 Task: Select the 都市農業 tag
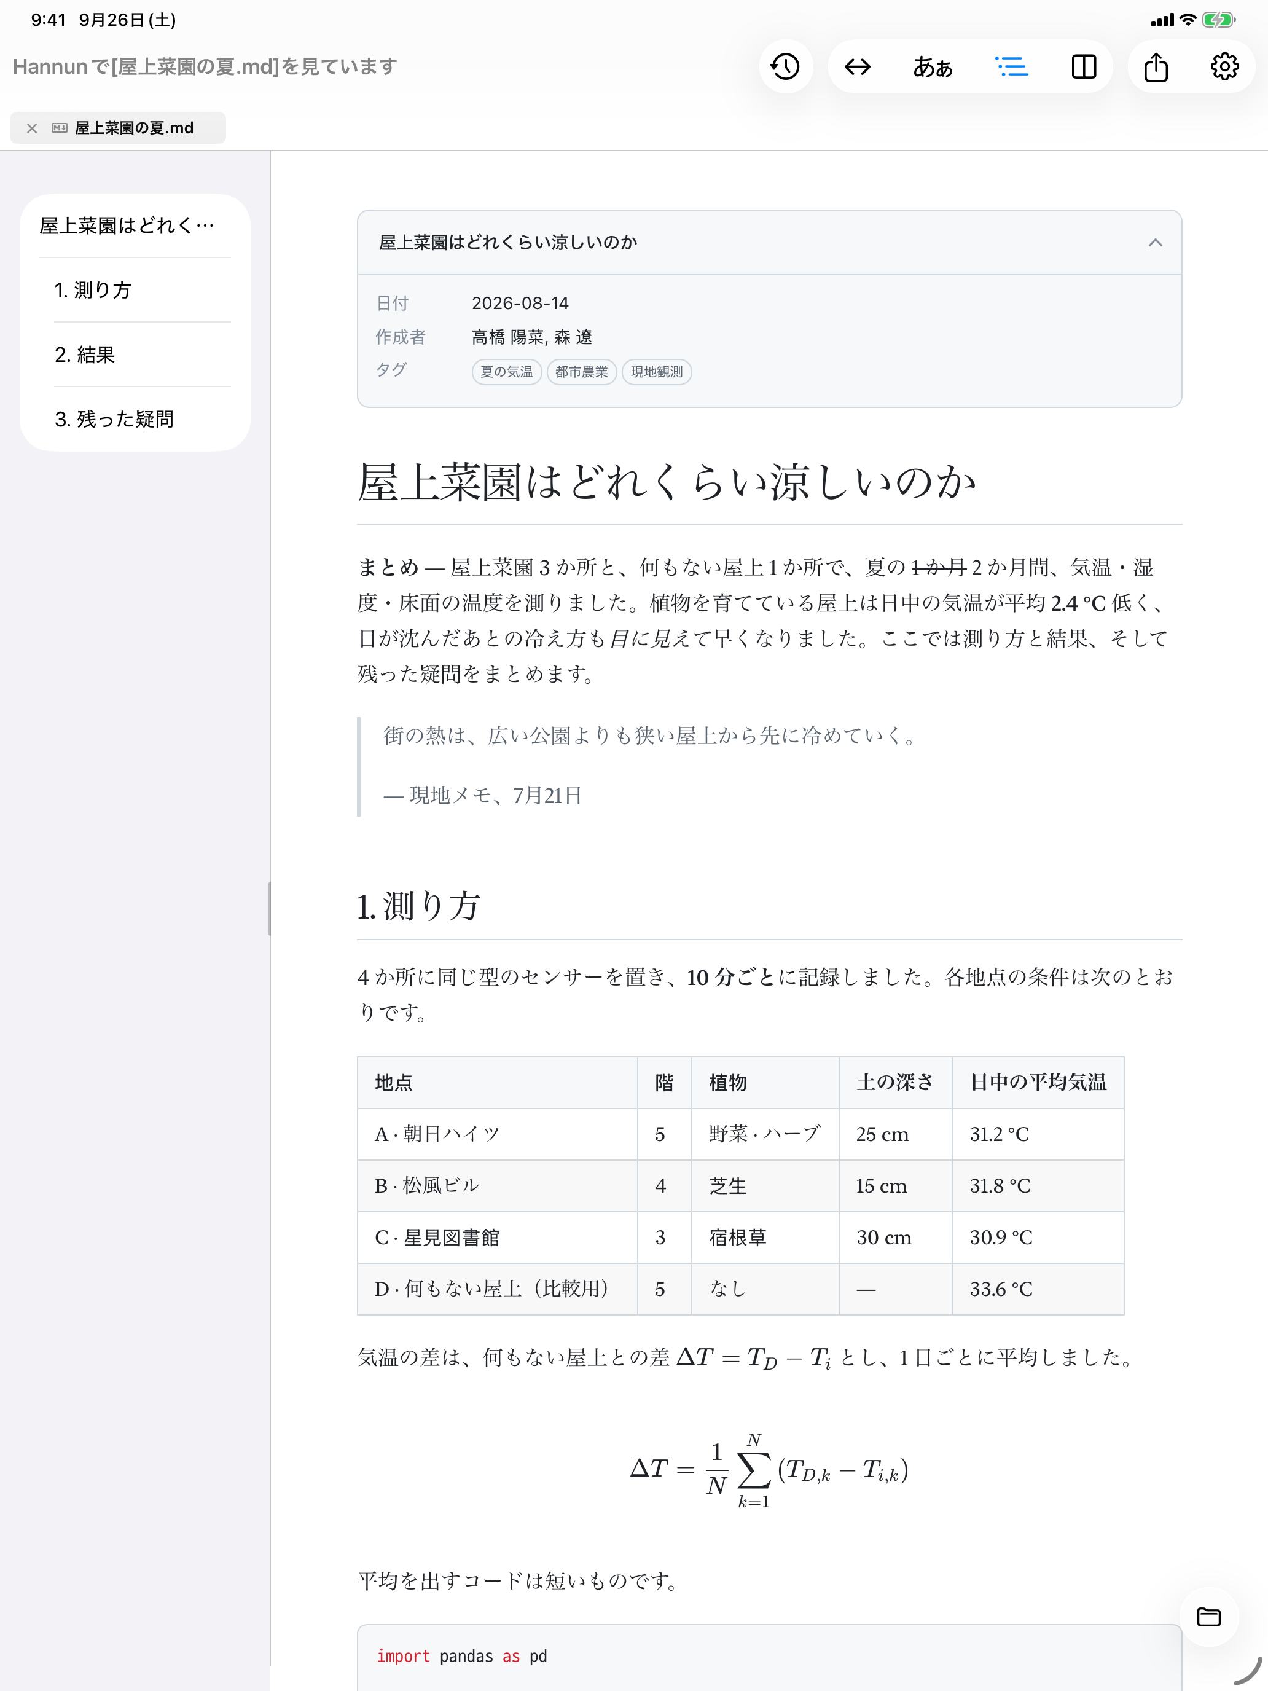click(x=582, y=372)
